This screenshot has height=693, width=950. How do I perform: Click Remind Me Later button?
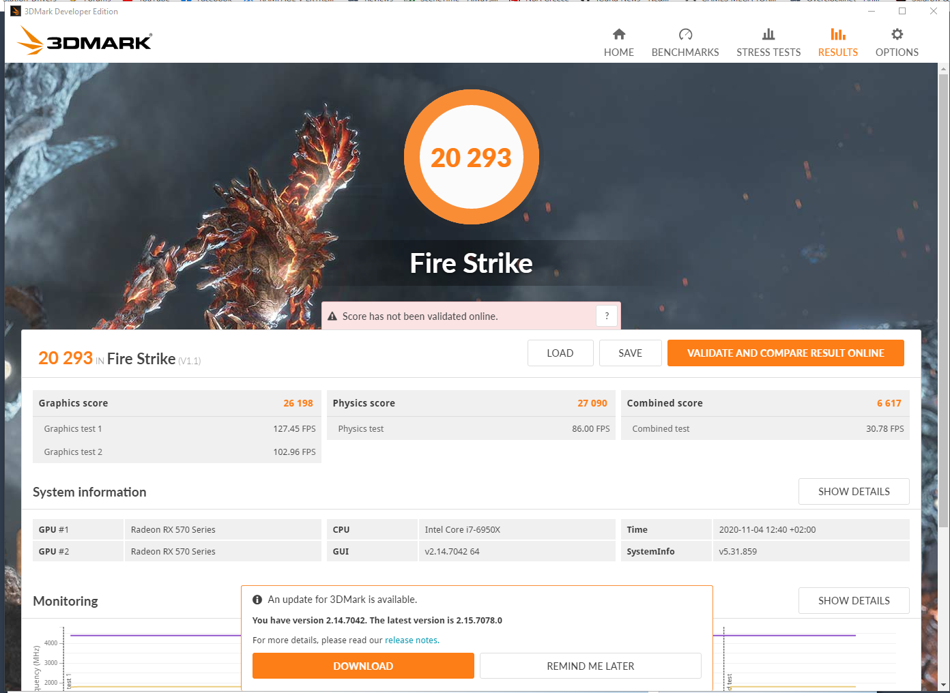click(590, 666)
